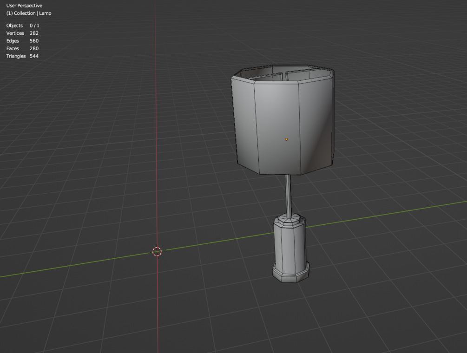Click the Edges 560 statistic

[22, 41]
